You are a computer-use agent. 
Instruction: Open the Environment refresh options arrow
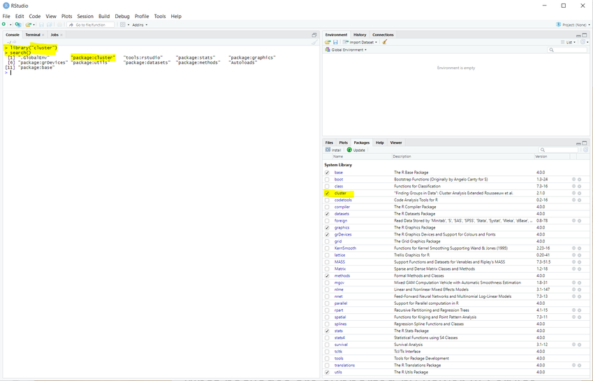pos(587,43)
